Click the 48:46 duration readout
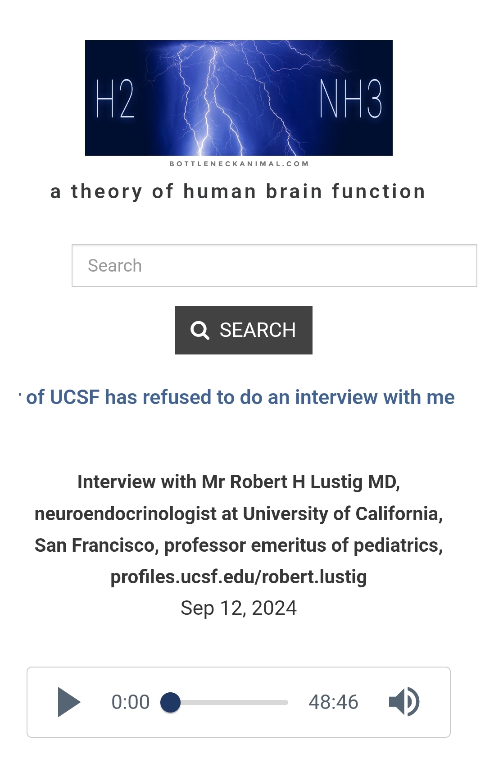The width and height of the screenshot is (485, 772). 333,702
